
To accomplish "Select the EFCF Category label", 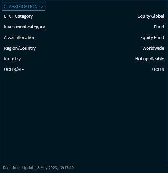I will [x=19, y=16].
